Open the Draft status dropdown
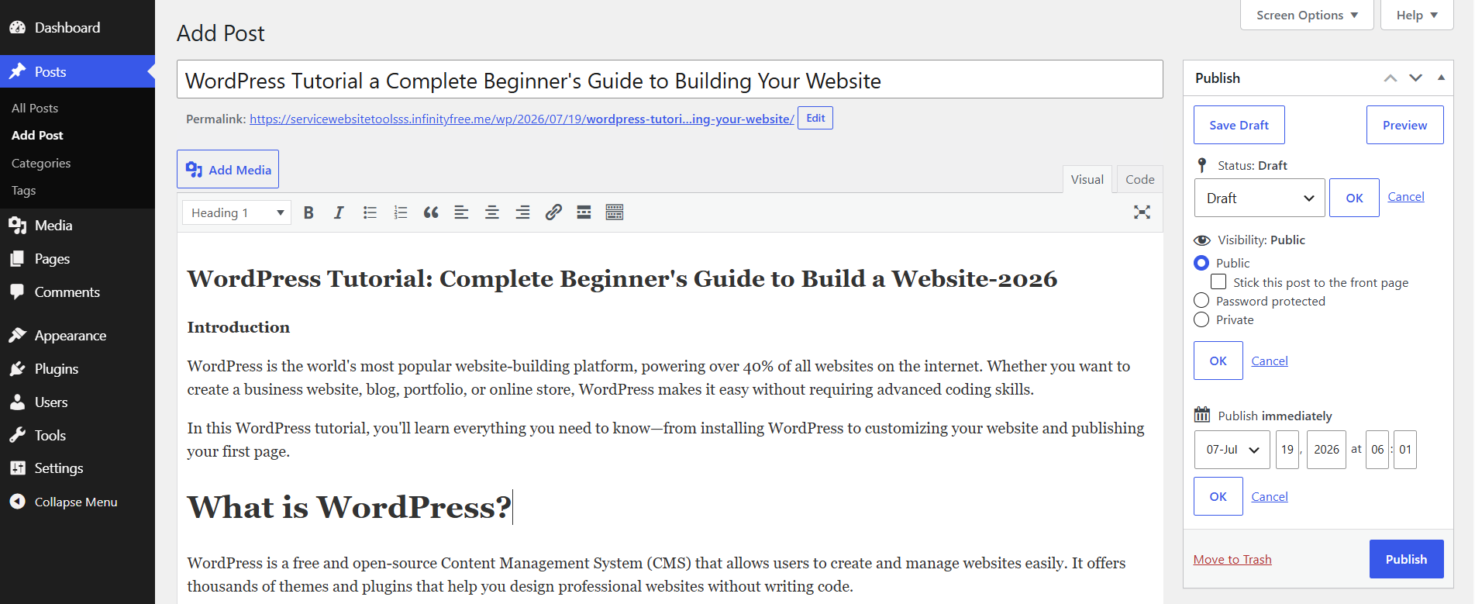This screenshot has height=604, width=1475. tap(1260, 198)
